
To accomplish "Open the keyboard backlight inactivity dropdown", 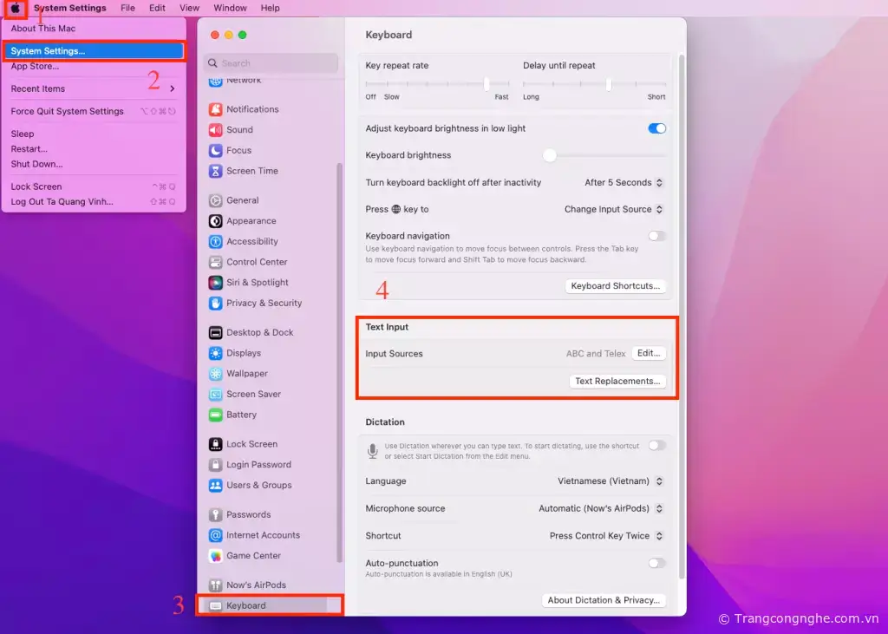I will click(x=624, y=183).
